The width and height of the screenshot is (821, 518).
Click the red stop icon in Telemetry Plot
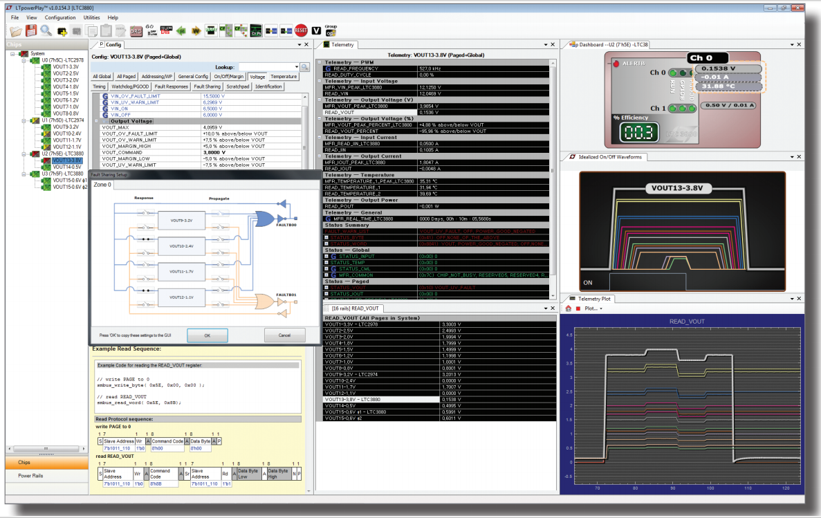[578, 308]
